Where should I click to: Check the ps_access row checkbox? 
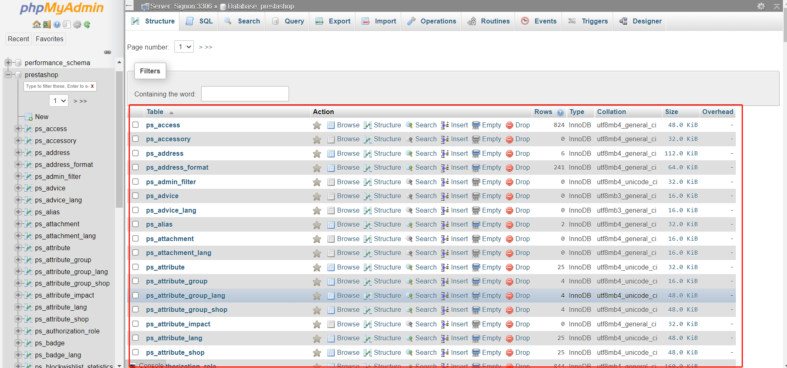click(135, 124)
